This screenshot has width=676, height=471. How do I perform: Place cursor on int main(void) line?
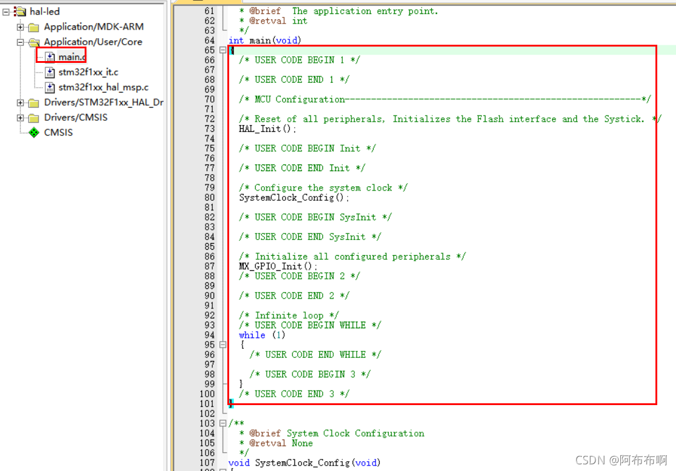265,41
